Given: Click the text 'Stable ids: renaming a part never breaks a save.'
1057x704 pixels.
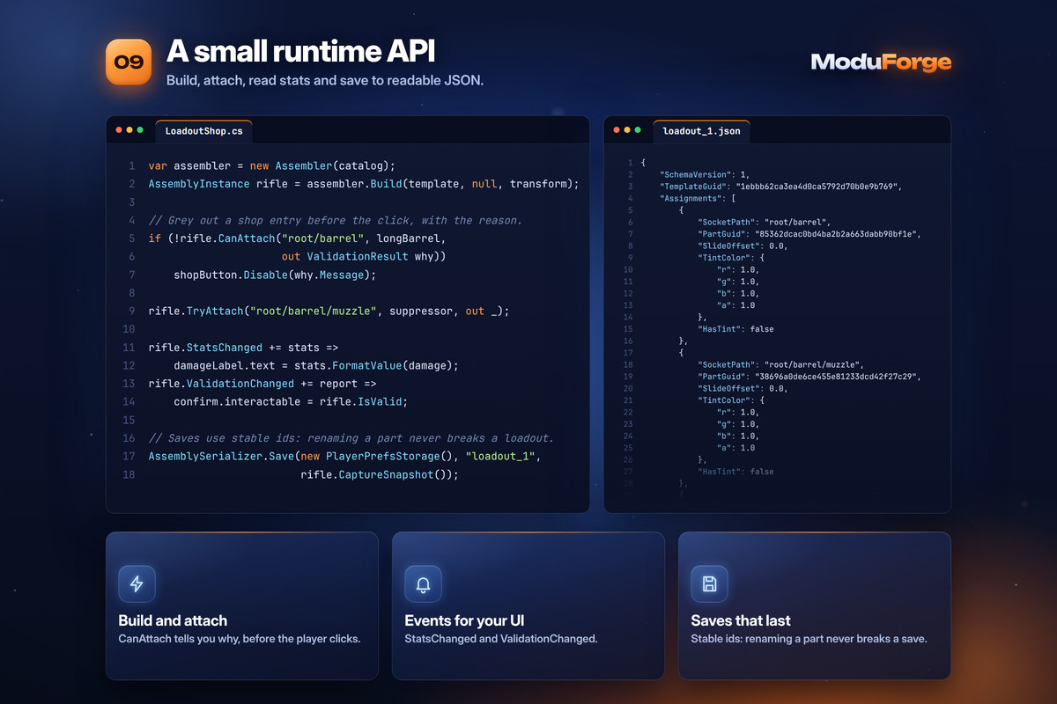Looking at the screenshot, I should [809, 639].
